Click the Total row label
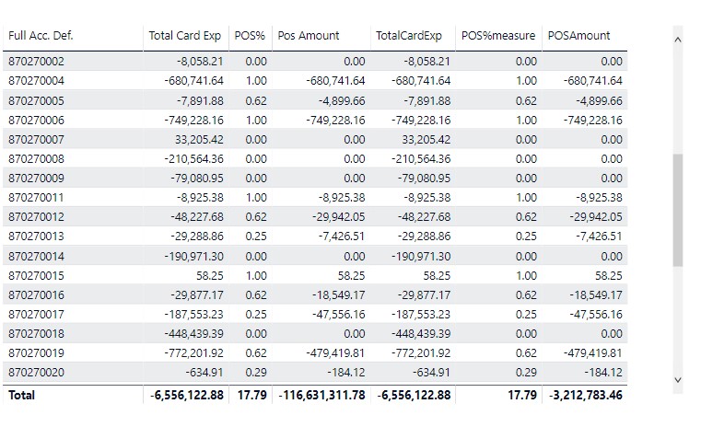This screenshot has height=427, width=701. [21, 395]
